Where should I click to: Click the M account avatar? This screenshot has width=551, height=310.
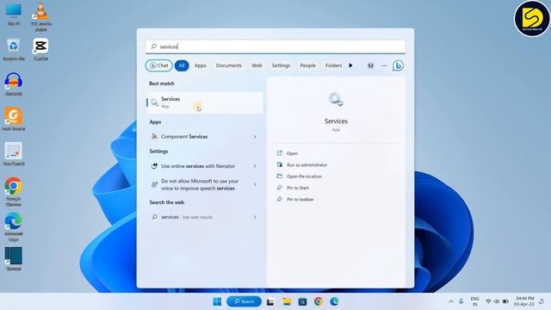370,65
